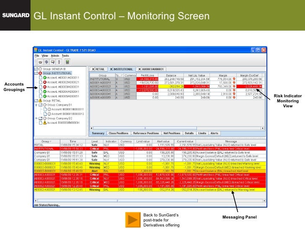
Task: Click messaging panel scrollbar right arrow
Action: click(264, 200)
